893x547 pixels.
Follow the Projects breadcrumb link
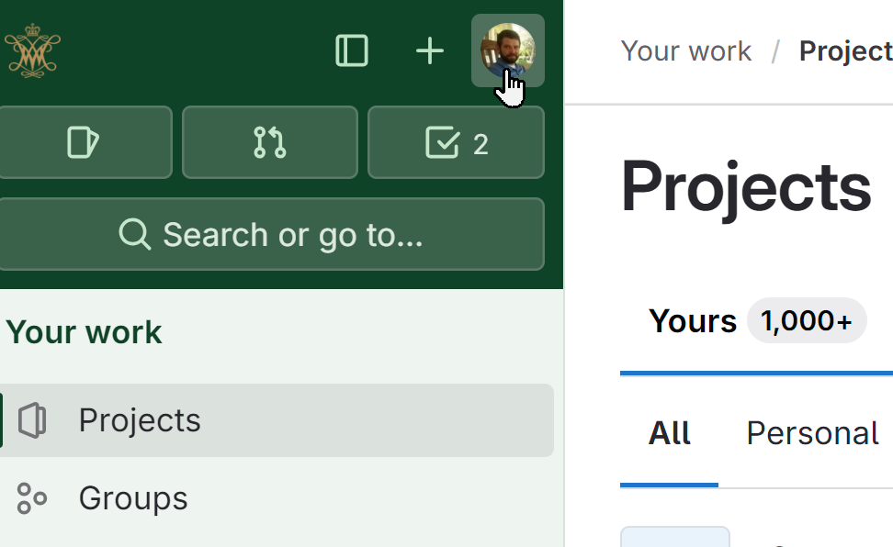pos(846,51)
